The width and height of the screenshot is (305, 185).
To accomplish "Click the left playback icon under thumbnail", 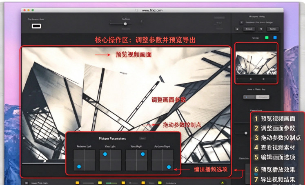I will point(251,79).
